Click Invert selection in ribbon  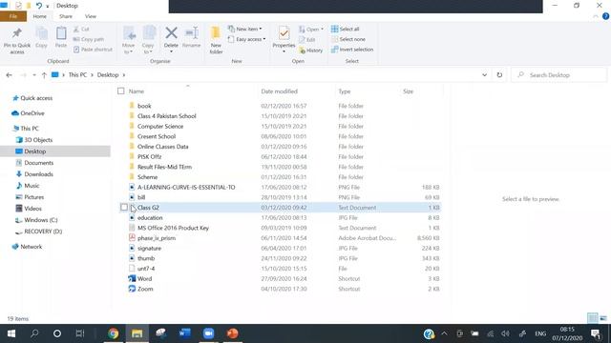tap(352, 50)
